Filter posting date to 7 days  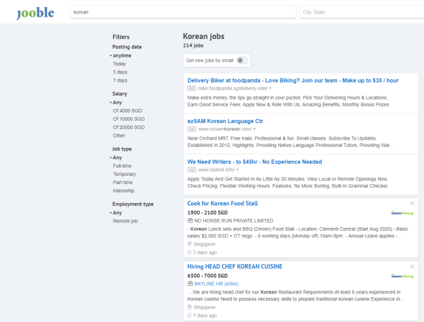pyautogui.click(x=120, y=80)
